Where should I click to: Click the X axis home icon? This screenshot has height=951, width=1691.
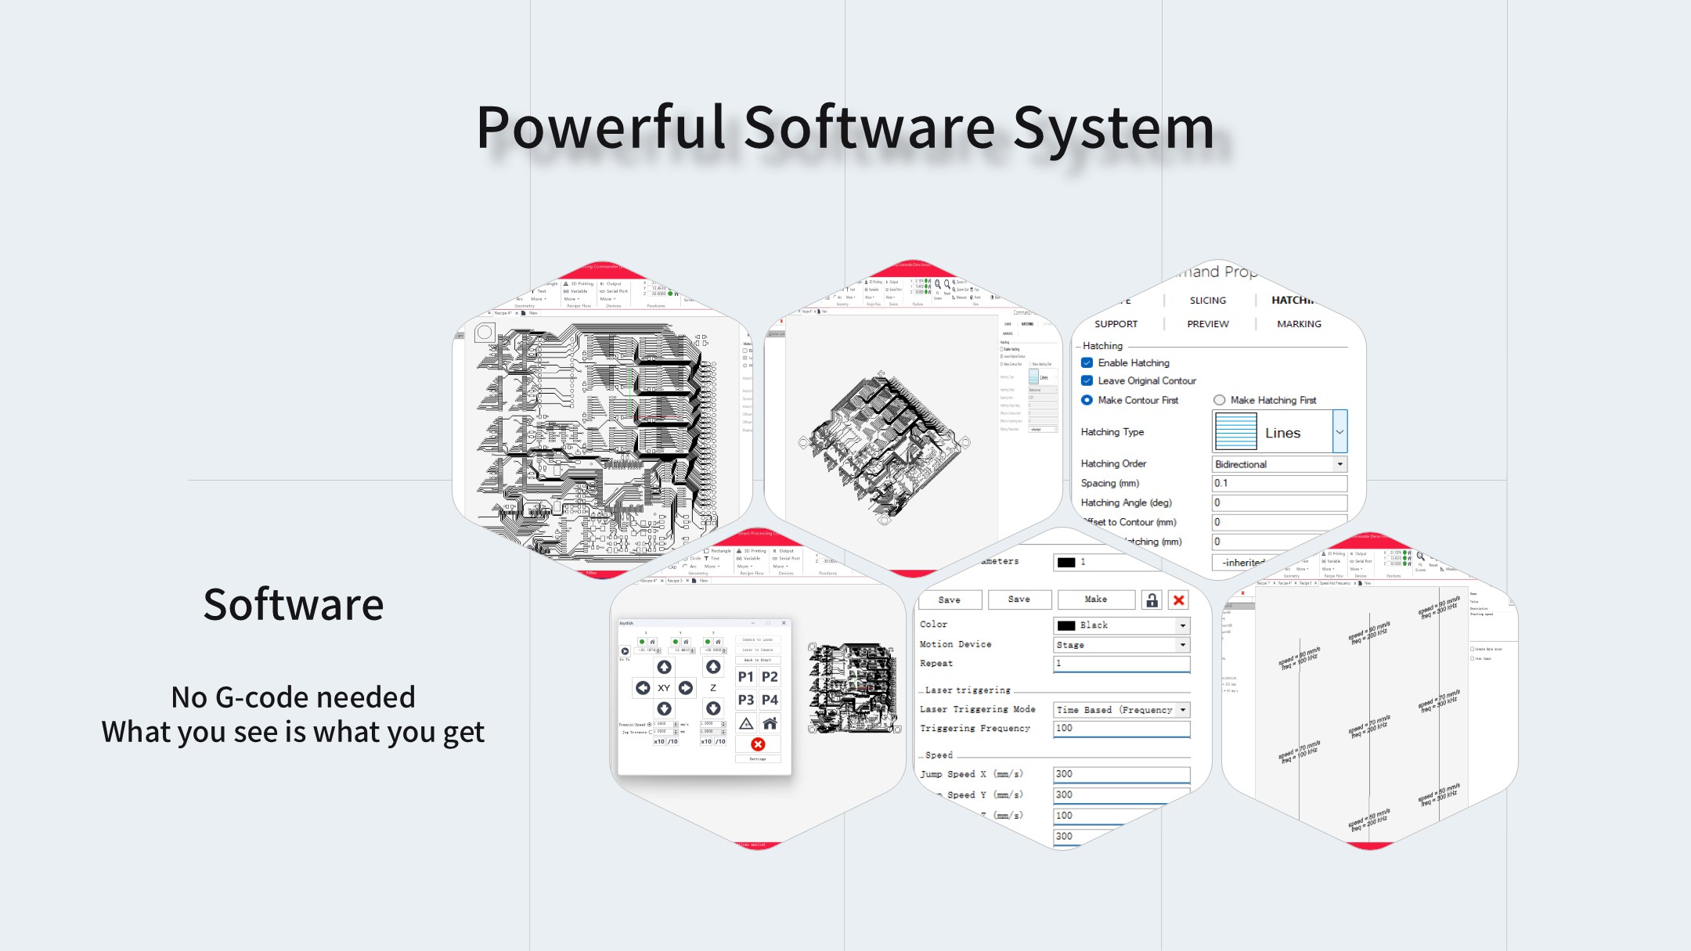pos(652,642)
